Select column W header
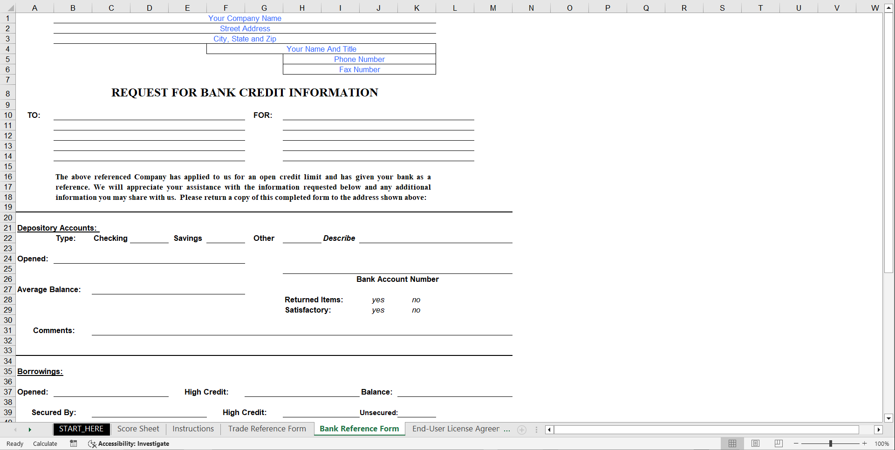The height and width of the screenshot is (450, 895). click(x=875, y=8)
